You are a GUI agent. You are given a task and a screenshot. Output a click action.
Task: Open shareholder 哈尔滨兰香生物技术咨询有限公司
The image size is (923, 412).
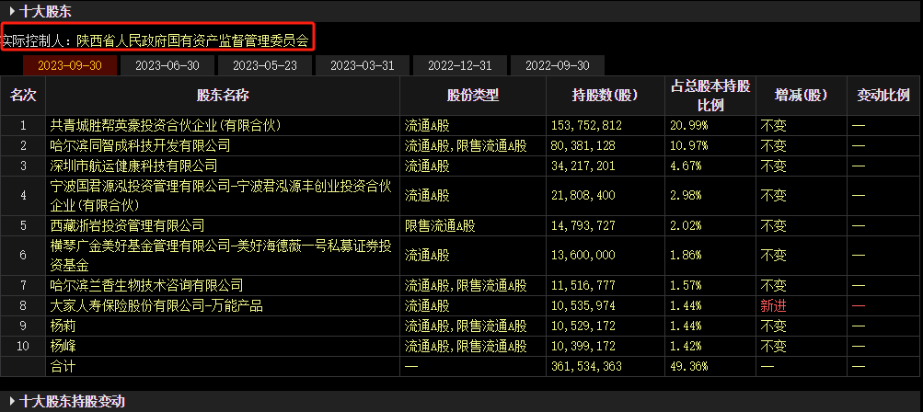(x=146, y=285)
